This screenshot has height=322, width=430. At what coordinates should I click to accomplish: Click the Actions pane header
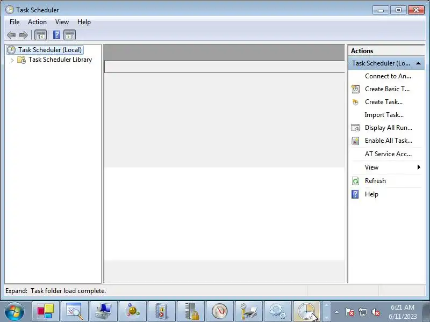pyautogui.click(x=386, y=51)
